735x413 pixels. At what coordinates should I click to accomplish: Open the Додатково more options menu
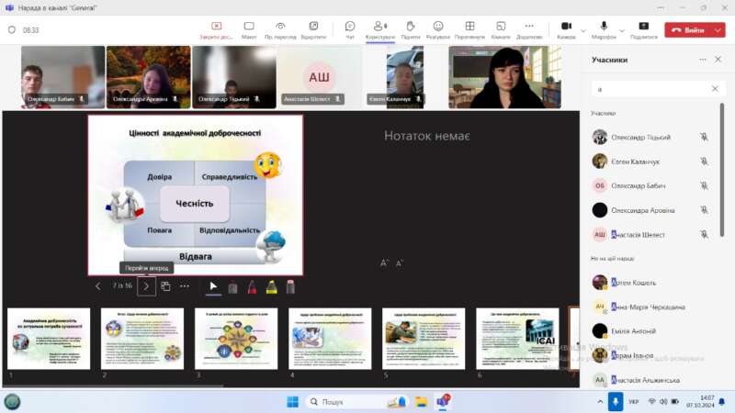click(529, 28)
